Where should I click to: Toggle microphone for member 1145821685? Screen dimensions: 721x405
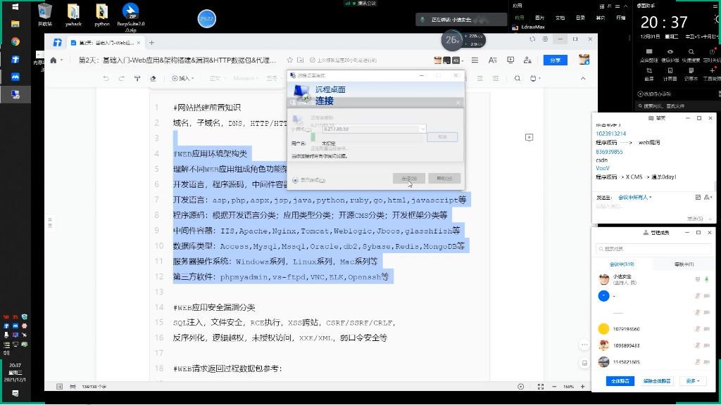click(698, 362)
